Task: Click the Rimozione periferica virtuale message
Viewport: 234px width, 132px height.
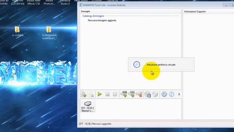Action: [161, 65]
